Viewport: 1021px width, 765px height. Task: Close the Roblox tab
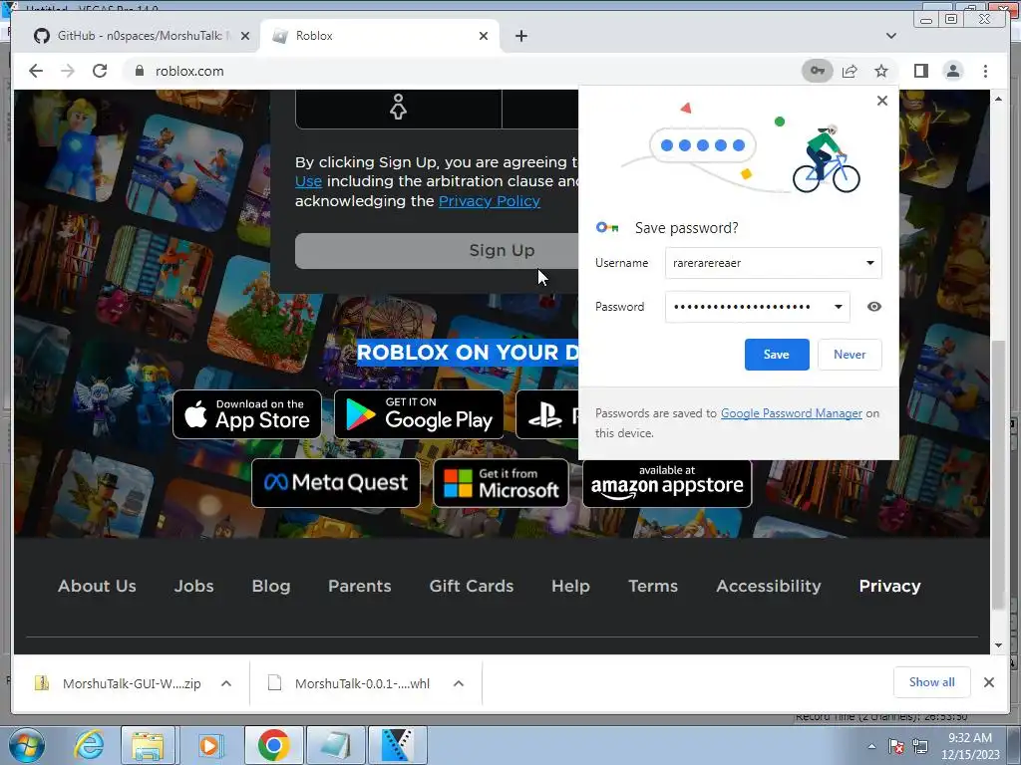(484, 36)
